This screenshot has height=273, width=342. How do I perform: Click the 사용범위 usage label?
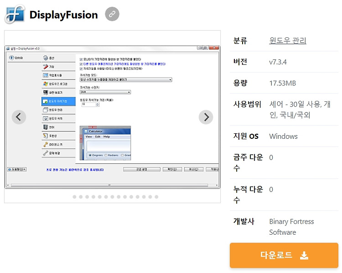click(247, 104)
